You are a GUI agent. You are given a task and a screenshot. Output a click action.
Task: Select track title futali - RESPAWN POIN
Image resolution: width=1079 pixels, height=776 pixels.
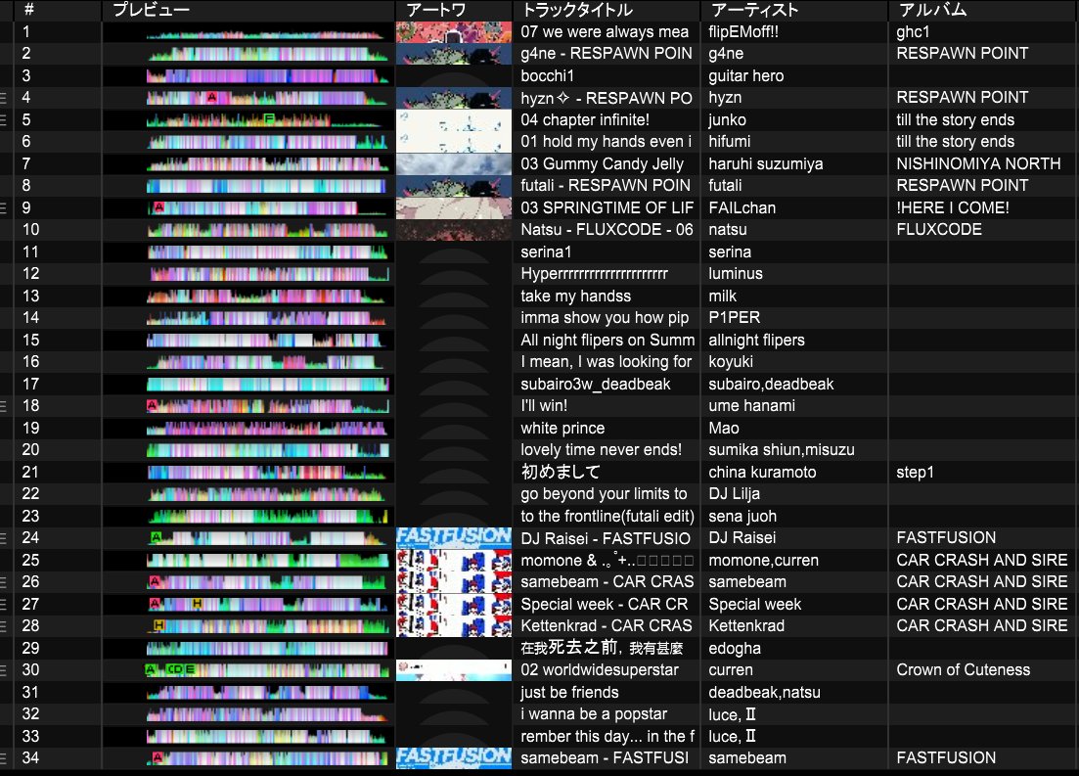coord(606,186)
